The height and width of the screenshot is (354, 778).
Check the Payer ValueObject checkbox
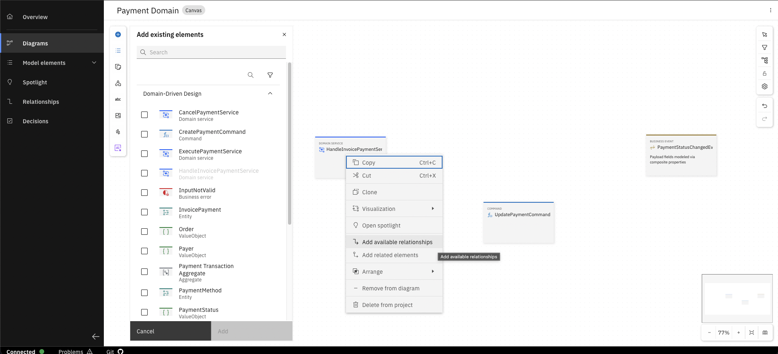click(x=144, y=251)
